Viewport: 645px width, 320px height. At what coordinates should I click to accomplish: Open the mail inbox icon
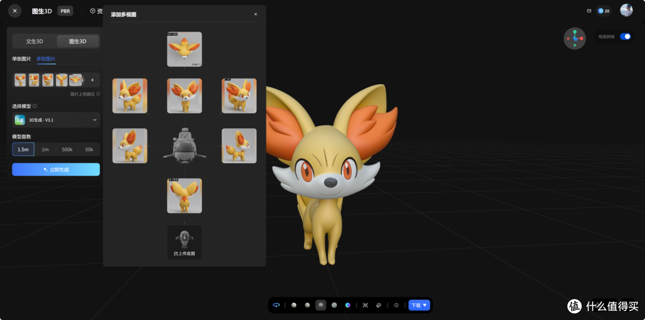point(589,11)
